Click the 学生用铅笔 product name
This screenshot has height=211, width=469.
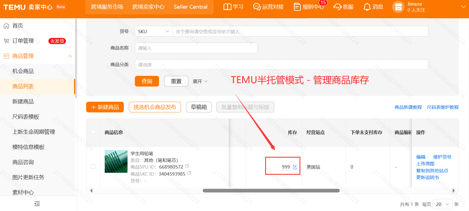pyautogui.click(x=142, y=153)
